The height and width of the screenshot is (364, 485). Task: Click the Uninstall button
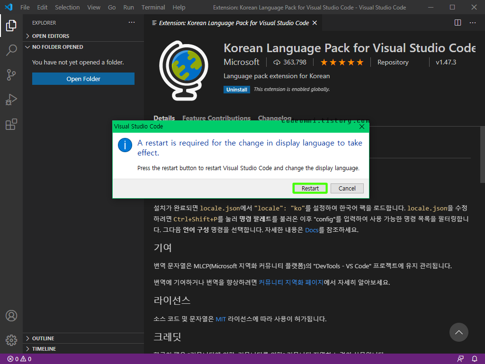[237, 90]
